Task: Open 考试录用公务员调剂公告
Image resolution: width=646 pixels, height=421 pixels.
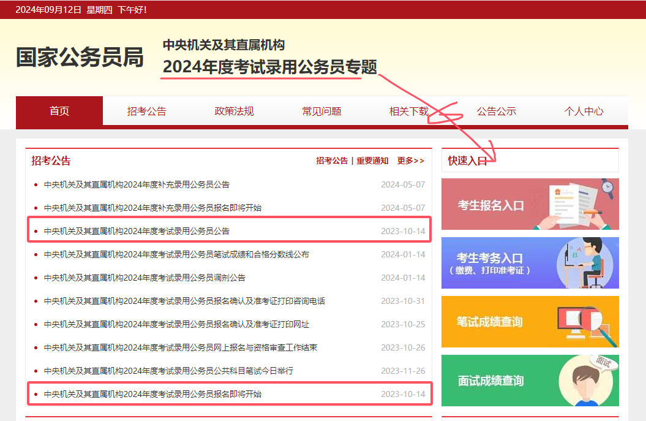Action: [x=145, y=278]
